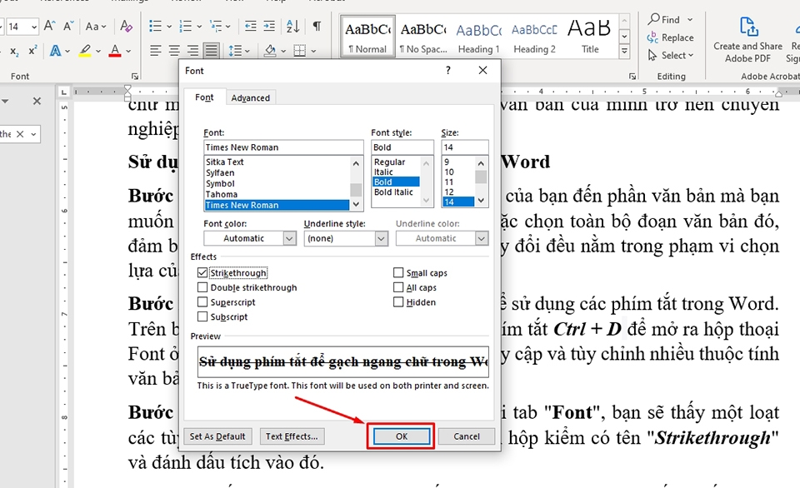This screenshot has width=800, height=488.
Task: Open the Change Case Aa menu
Action: pos(95,26)
